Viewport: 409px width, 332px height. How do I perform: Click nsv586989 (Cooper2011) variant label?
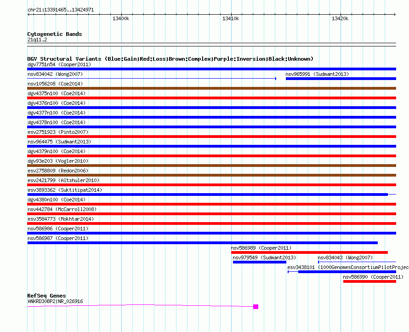click(x=261, y=248)
